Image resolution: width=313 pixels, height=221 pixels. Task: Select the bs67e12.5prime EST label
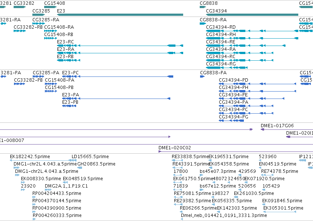pyautogui.click(x=218, y=186)
